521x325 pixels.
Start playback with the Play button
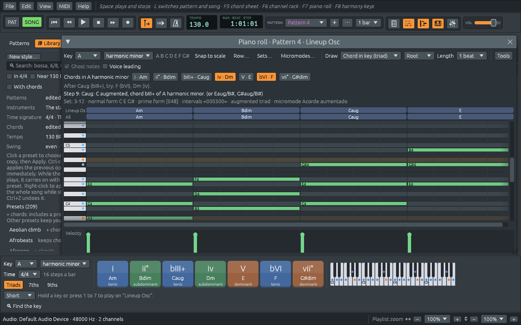pyautogui.click(x=83, y=23)
